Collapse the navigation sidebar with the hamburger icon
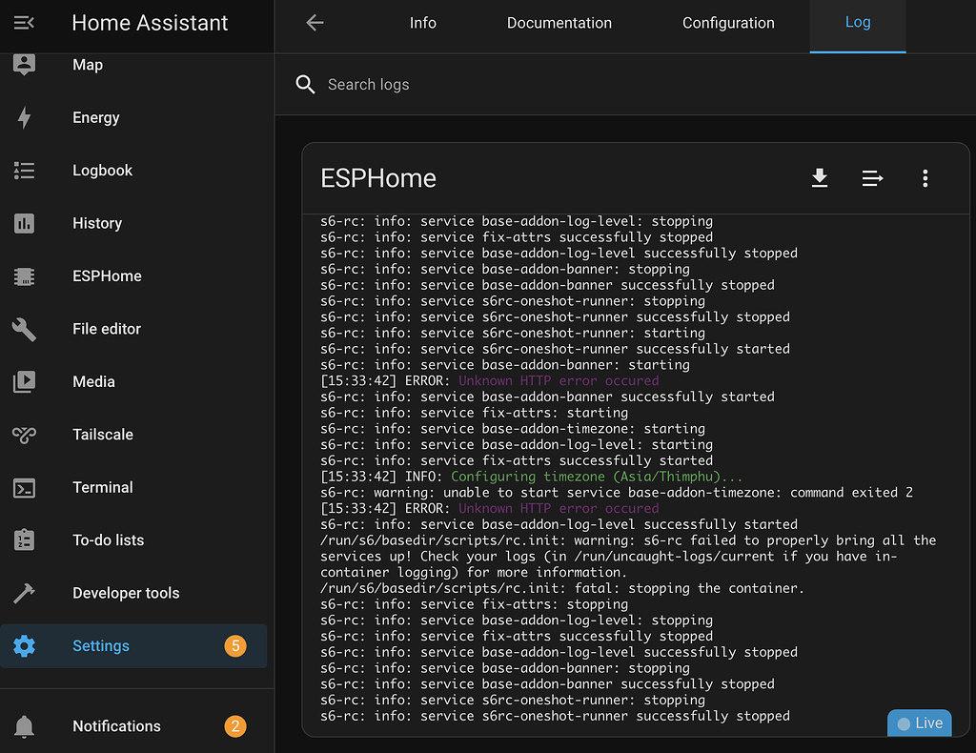The image size is (976, 753). coord(26,21)
